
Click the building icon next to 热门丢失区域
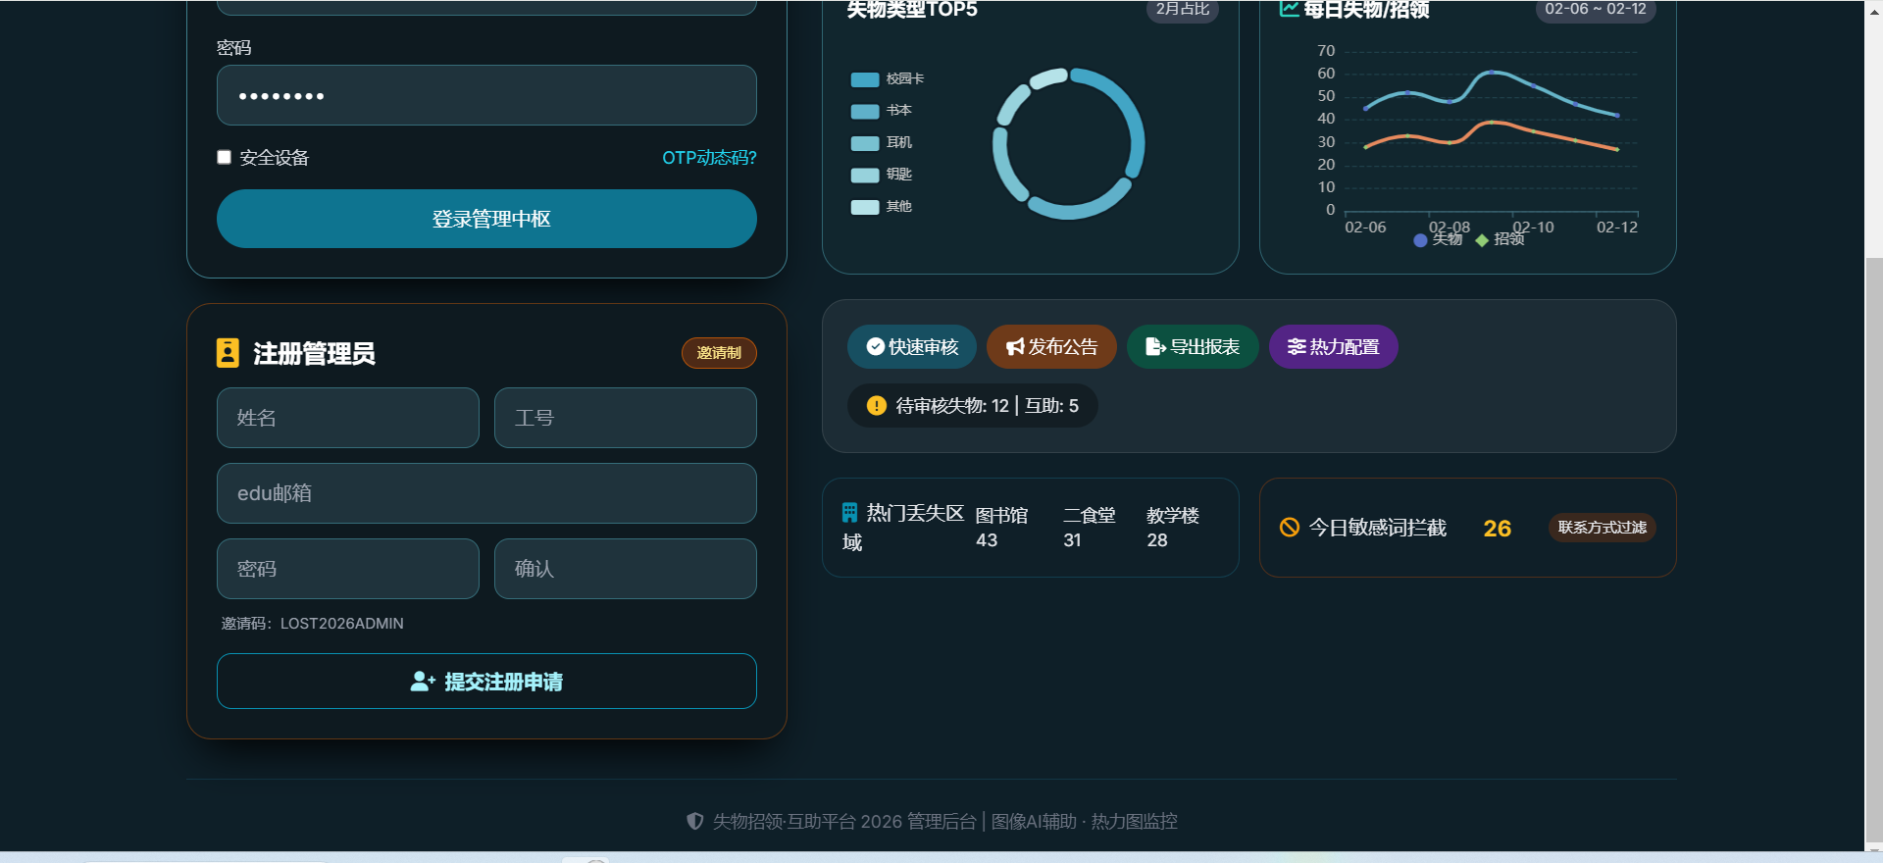point(849,512)
